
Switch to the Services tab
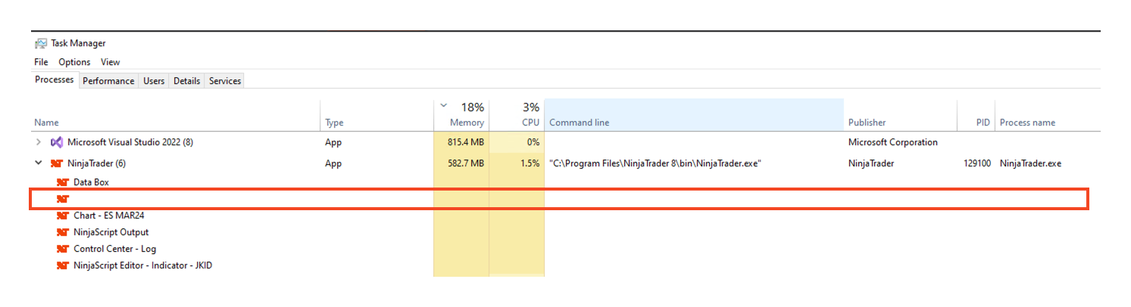pos(225,81)
